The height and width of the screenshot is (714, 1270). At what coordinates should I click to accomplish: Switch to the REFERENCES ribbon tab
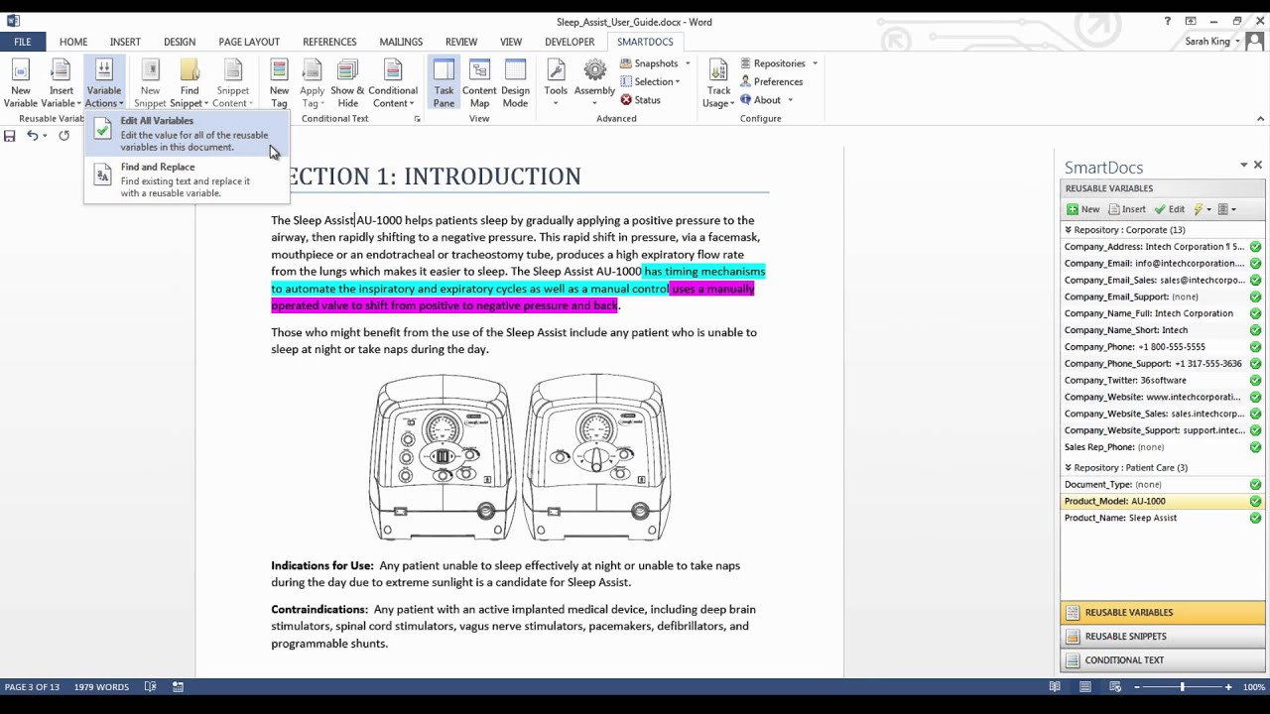[x=329, y=42]
